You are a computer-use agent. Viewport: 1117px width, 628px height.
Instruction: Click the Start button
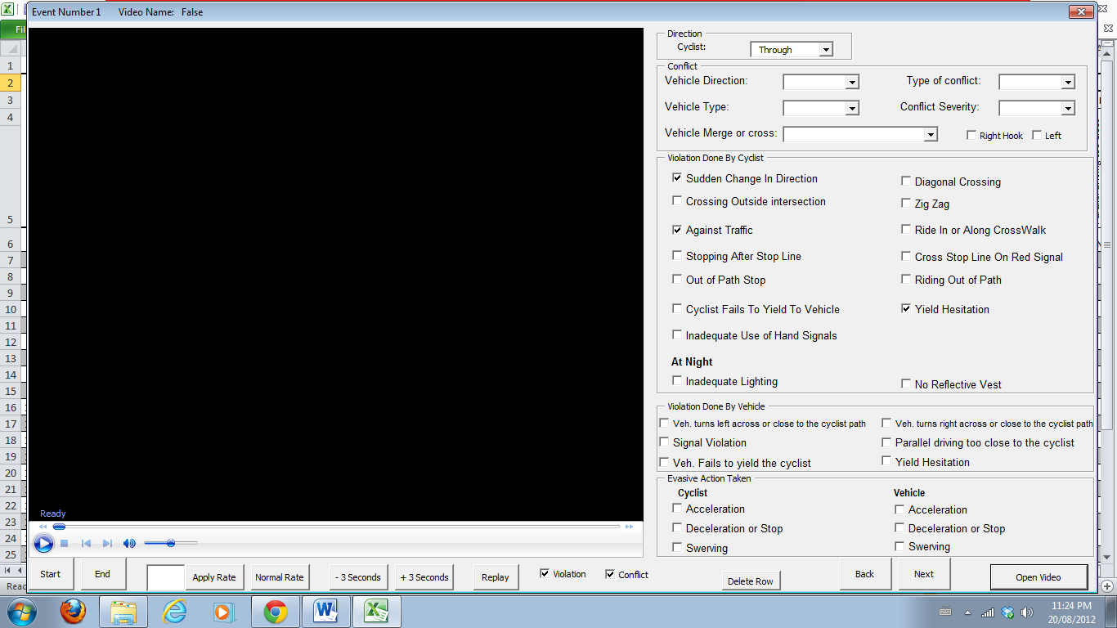[x=51, y=574]
